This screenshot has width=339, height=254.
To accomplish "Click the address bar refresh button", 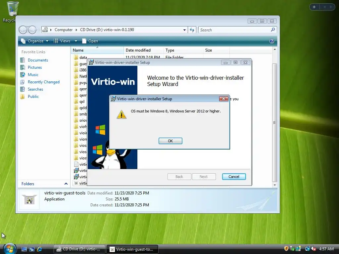I will coord(192,30).
